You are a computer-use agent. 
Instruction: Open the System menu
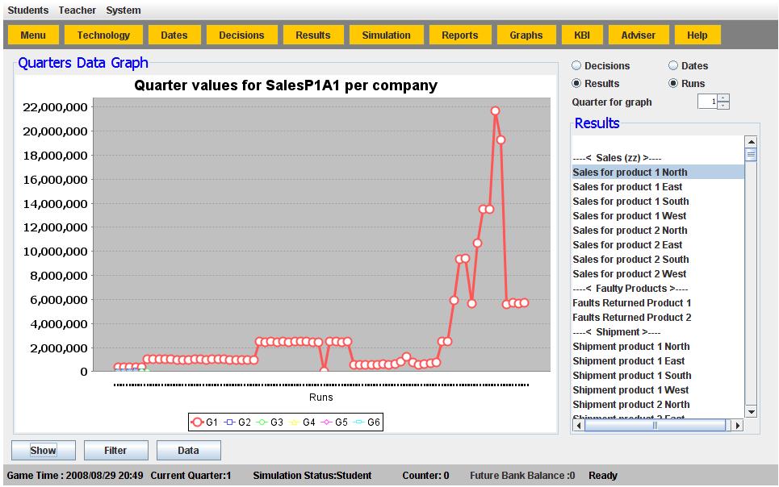pos(124,10)
